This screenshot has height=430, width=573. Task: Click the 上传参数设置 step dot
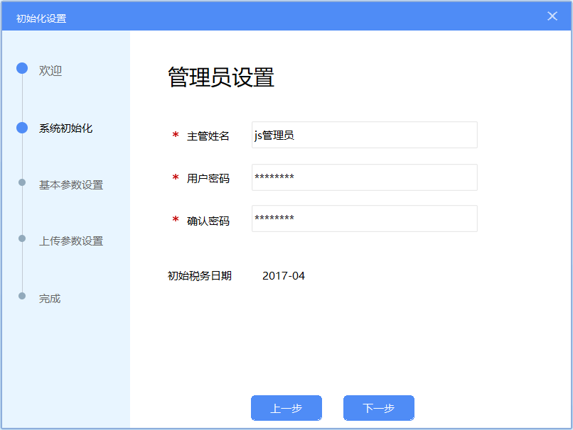coord(22,238)
